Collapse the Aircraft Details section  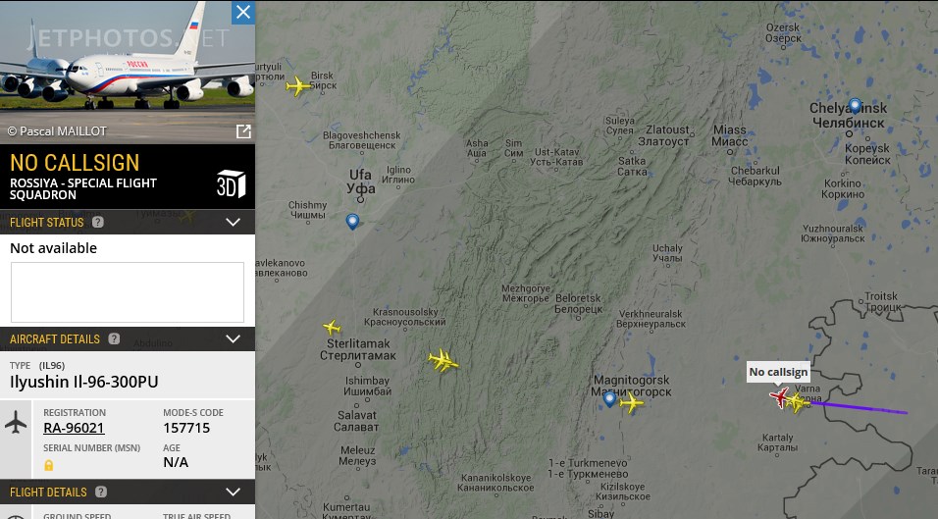pyautogui.click(x=234, y=339)
